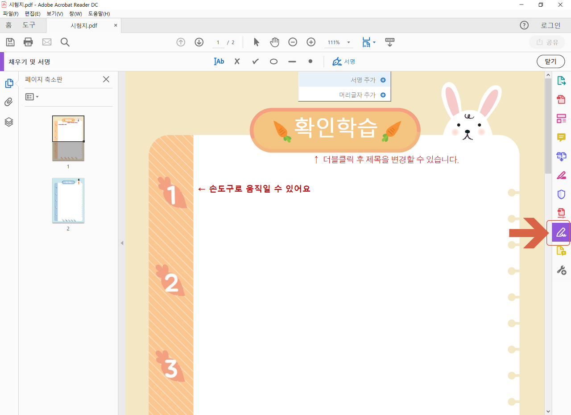The width and height of the screenshot is (571, 415).
Task: Open the Create PDF tool in right pane
Action: point(561,99)
